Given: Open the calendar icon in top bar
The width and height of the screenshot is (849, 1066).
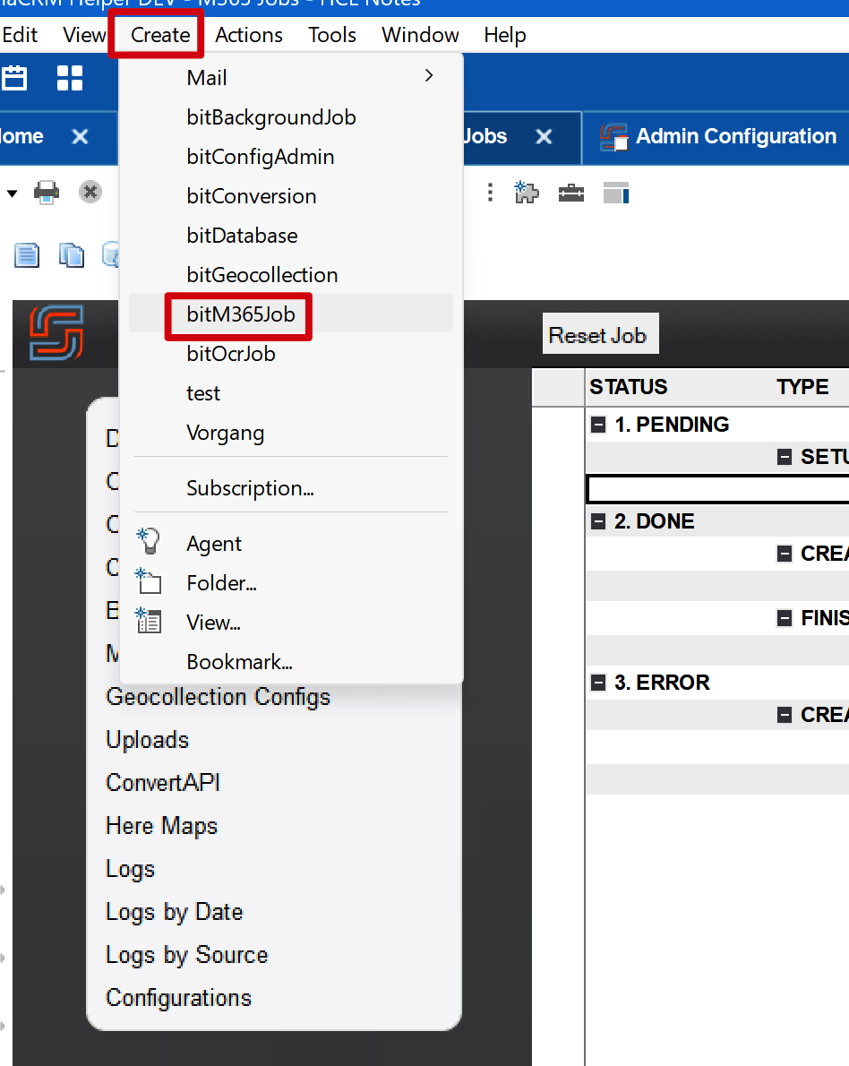Looking at the screenshot, I should (x=14, y=78).
